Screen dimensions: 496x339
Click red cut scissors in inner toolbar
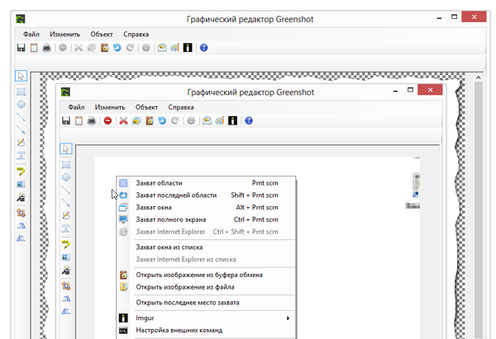tap(123, 120)
